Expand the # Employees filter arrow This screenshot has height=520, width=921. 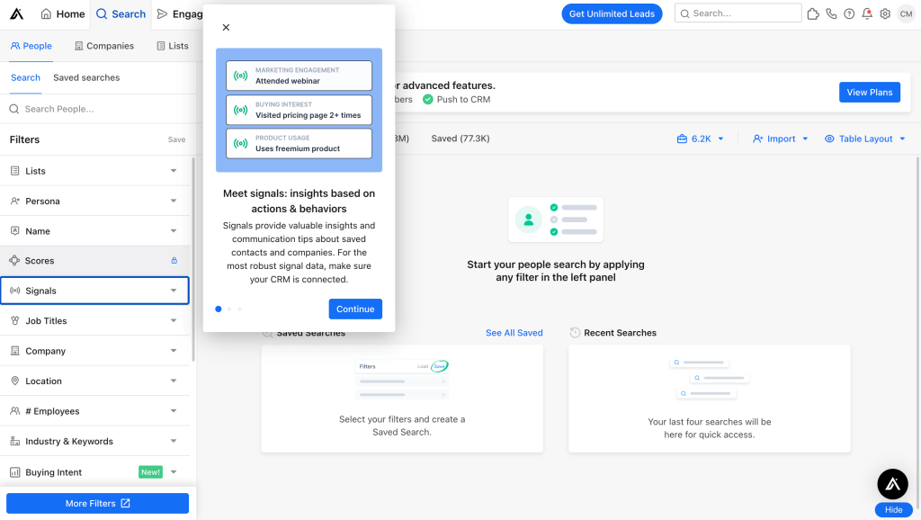(x=174, y=411)
